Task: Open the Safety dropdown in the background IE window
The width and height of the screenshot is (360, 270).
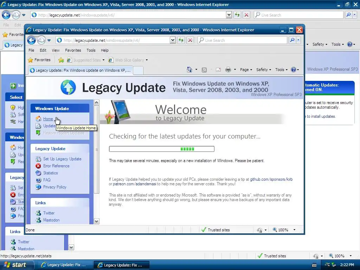Action: pos(320,44)
